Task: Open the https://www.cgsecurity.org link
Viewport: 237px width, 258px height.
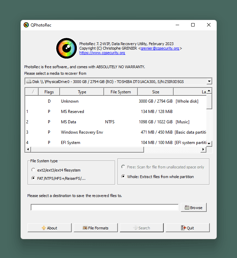Action: [102, 53]
